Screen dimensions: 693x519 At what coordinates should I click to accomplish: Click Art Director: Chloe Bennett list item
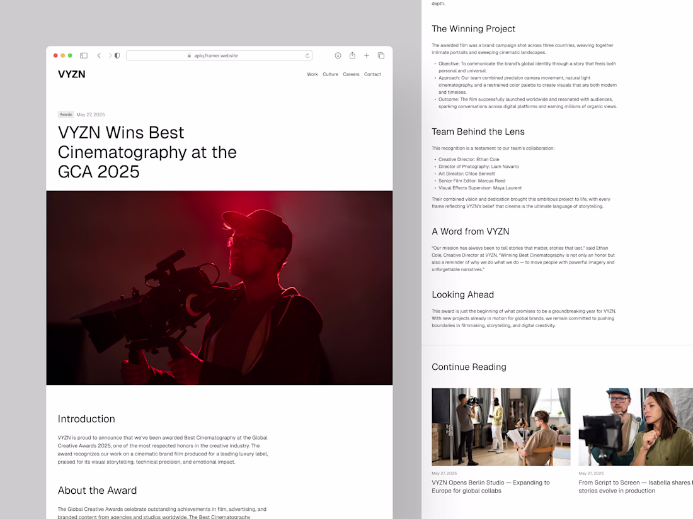[467, 174]
